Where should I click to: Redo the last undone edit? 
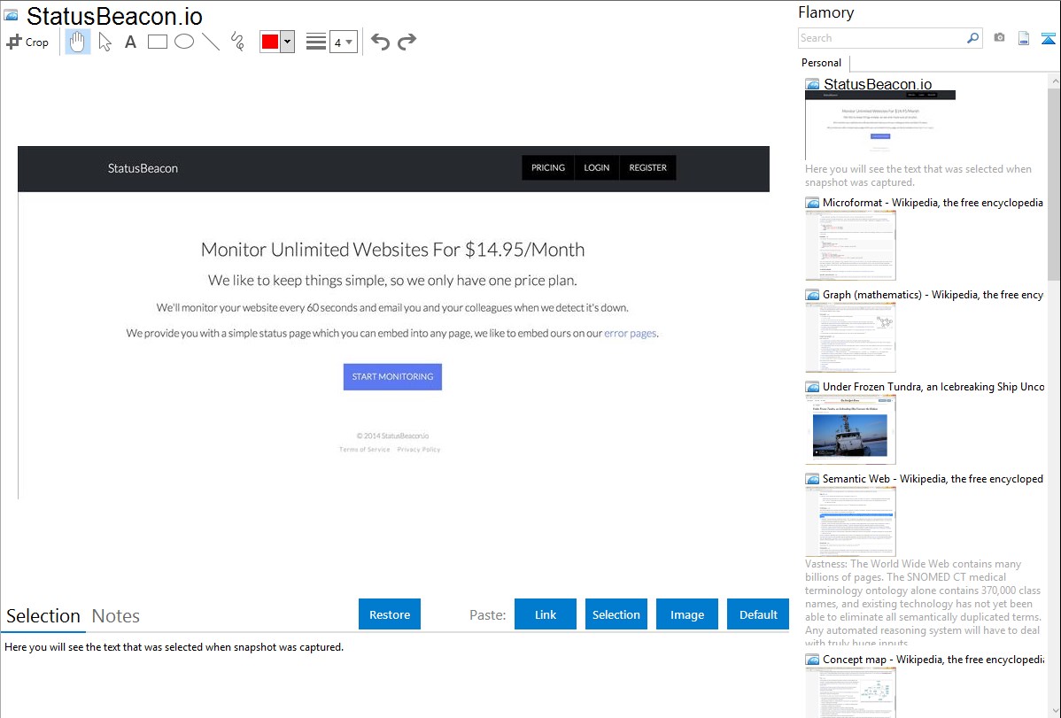407,42
